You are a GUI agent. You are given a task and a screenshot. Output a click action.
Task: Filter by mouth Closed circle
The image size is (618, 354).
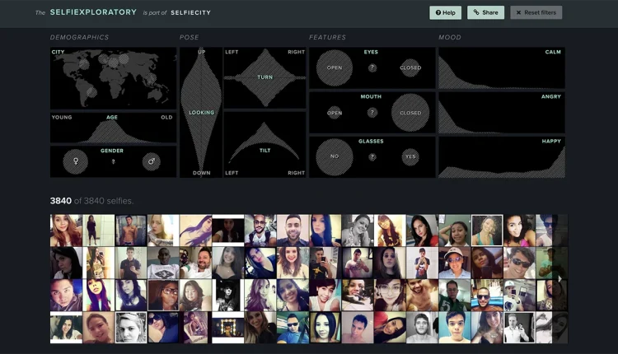410,113
